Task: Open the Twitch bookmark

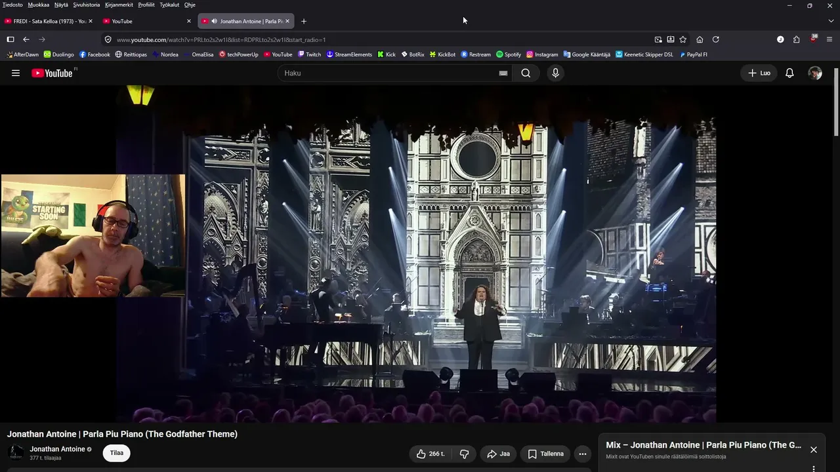Action: coord(309,54)
